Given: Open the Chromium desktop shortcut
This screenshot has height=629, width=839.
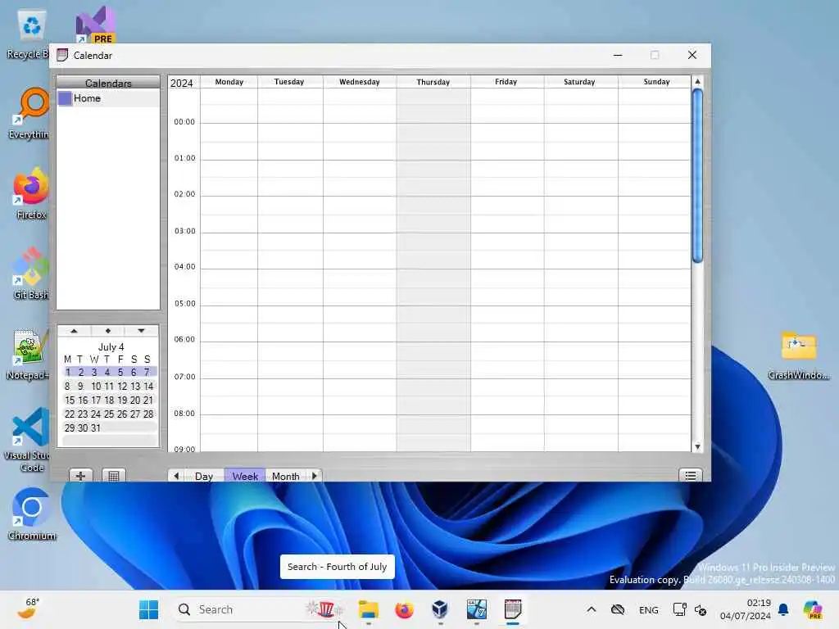Looking at the screenshot, I should point(32,514).
